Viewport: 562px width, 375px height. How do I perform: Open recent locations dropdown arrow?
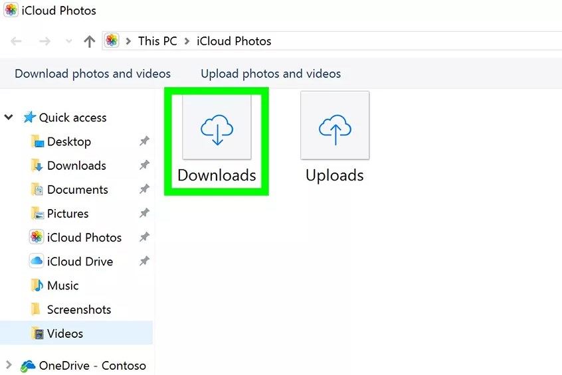[x=69, y=41]
